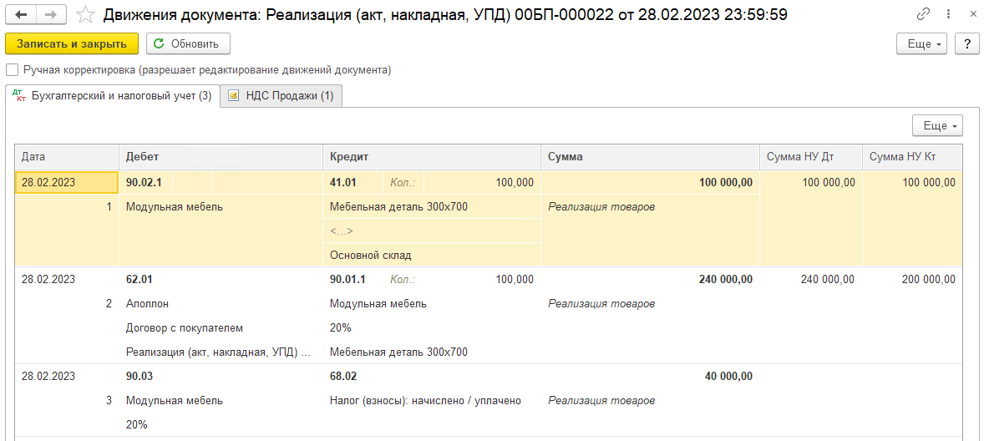
Task: Open the three-dot options menu
Action: tap(949, 14)
